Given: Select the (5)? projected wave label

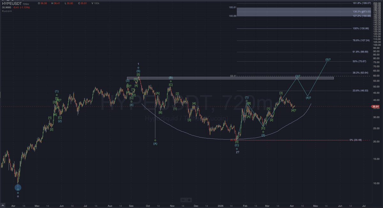Looking at the screenshot, I should (x=328, y=60).
